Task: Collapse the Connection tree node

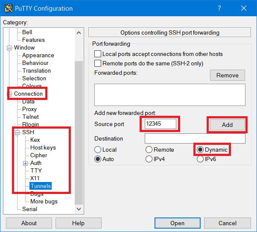Action: pos(10,94)
